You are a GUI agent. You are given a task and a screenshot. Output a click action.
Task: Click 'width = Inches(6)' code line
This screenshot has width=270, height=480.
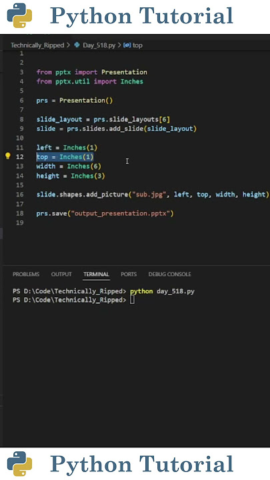(69, 166)
